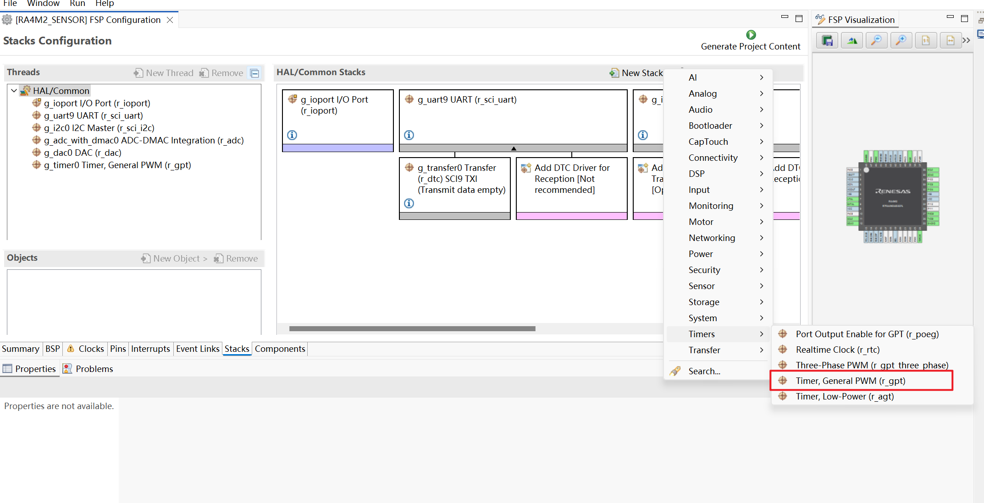Choose Realtime Clock (r_rtc) menu item
This screenshot has height=503, width=984.
837,350
